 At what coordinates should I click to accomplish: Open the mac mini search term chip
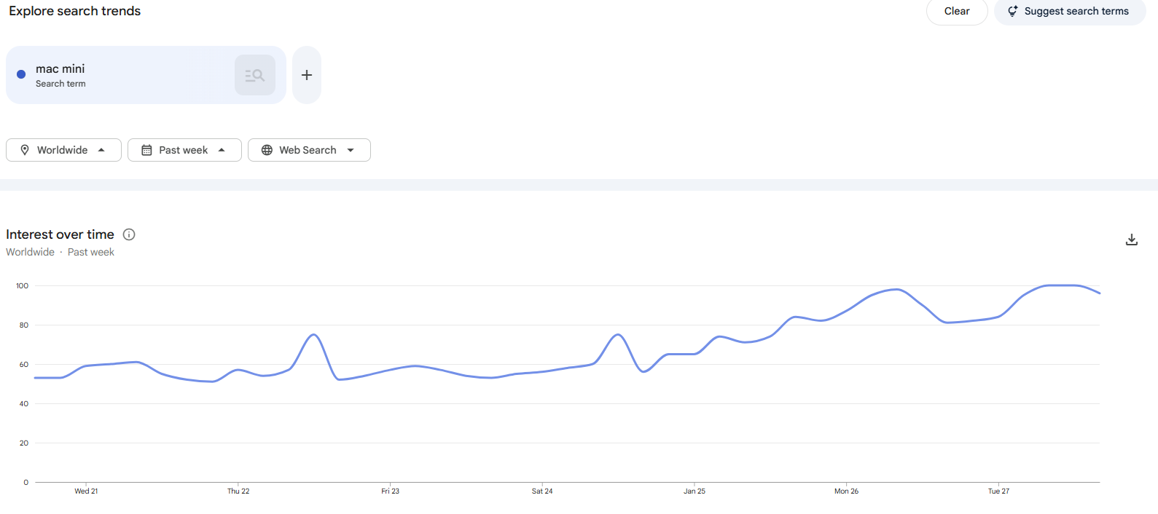coord(146,75)
